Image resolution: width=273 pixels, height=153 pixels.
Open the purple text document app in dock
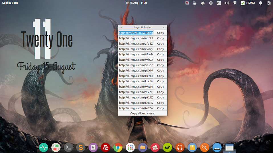[93, 147]
